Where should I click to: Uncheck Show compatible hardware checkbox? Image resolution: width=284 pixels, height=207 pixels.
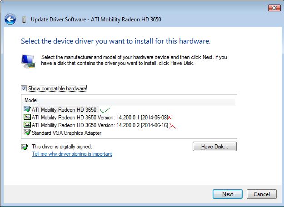pyautogui.click(x=24, y=89)
